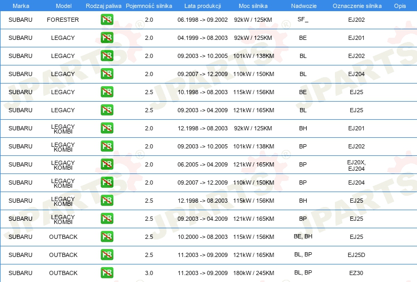Screen dimensions: 417x282
Task: Click fuel icon in Legacy Kombi EJ202 row
Action: click(107, 146)
